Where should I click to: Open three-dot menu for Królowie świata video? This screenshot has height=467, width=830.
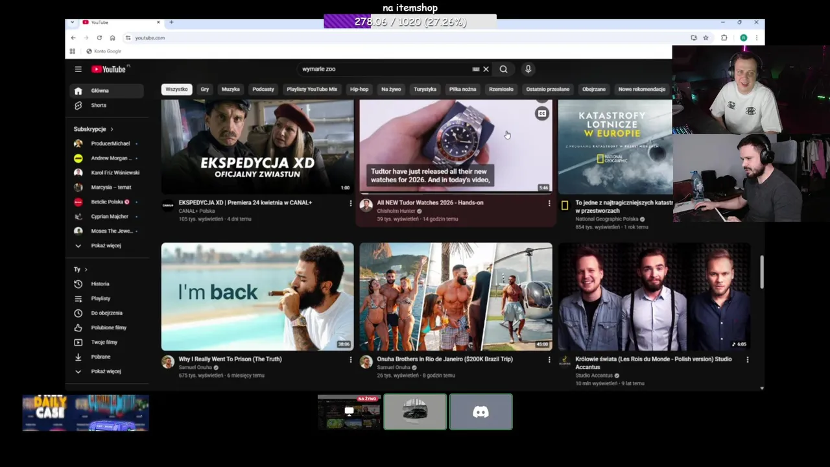(748, 359)
